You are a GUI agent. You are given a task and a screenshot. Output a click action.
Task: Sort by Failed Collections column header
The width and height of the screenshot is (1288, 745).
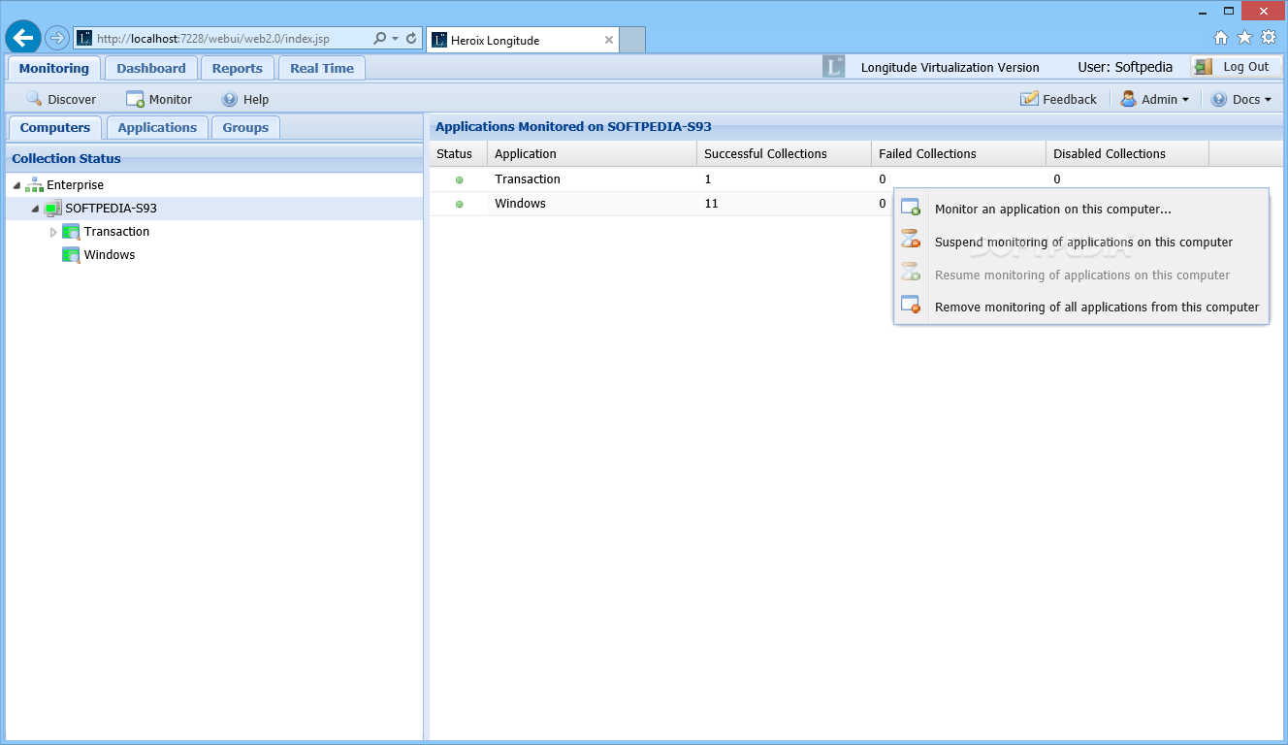click(958, 153)
